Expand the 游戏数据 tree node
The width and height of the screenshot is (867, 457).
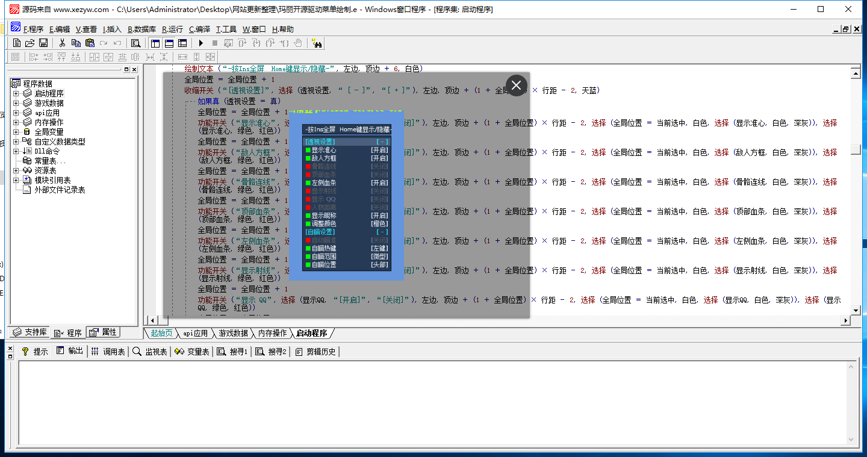pos(16,103)
